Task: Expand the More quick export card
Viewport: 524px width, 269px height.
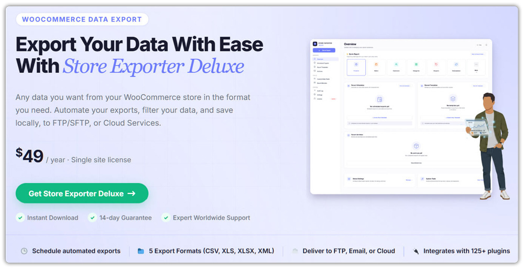Action: (476, 67)
